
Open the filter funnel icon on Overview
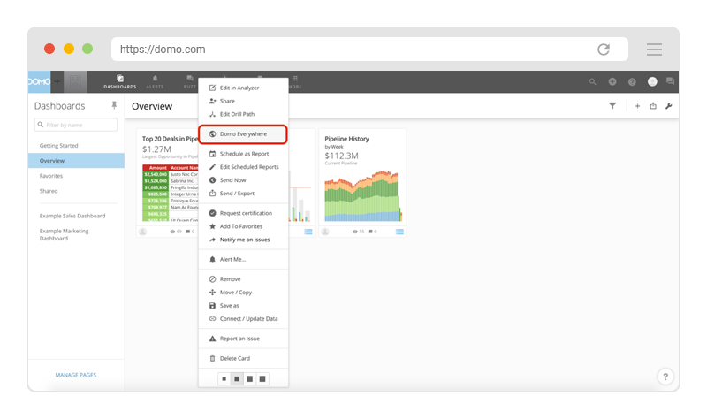click(x=612, y=106)
